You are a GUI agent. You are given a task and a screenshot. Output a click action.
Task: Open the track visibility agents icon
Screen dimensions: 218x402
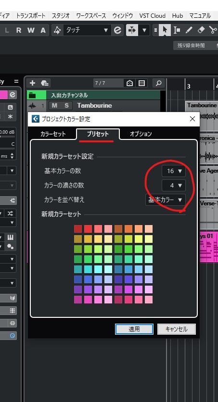(x=129, y=83)
